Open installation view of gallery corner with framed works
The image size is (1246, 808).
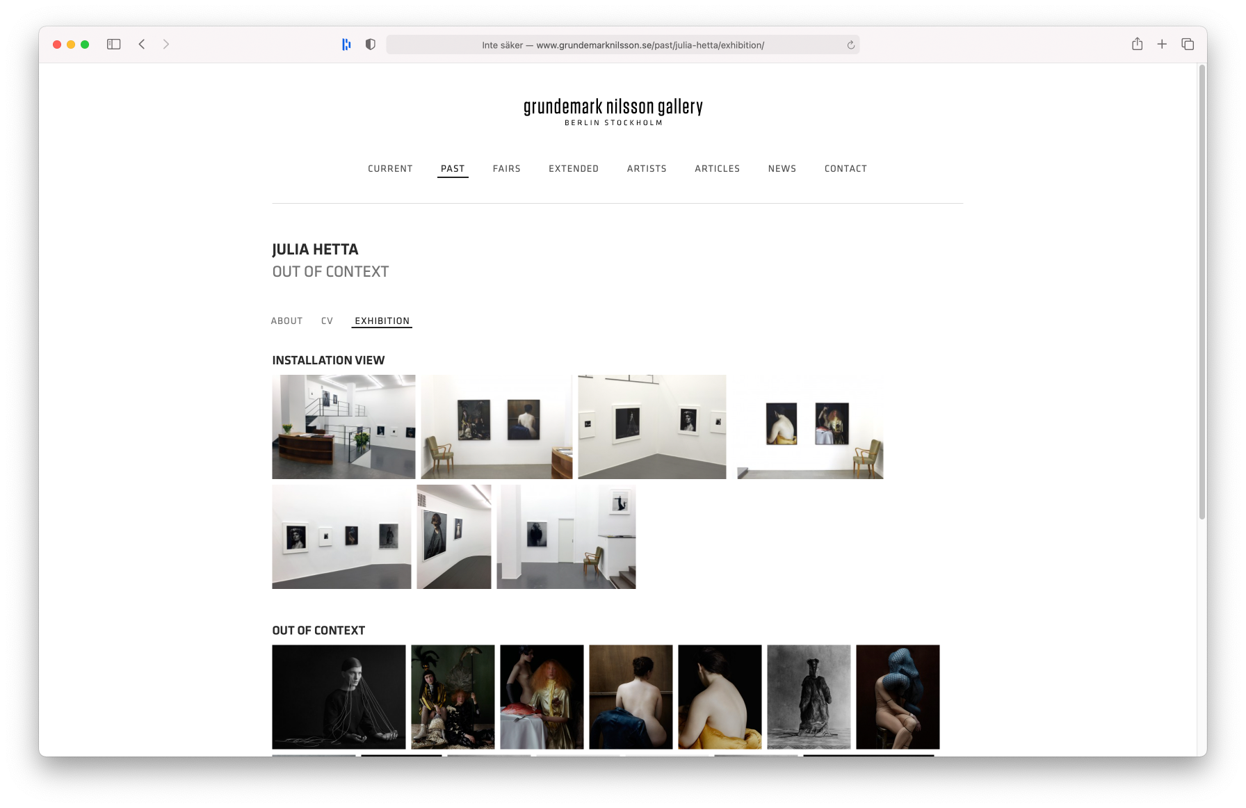click(652, 427)
